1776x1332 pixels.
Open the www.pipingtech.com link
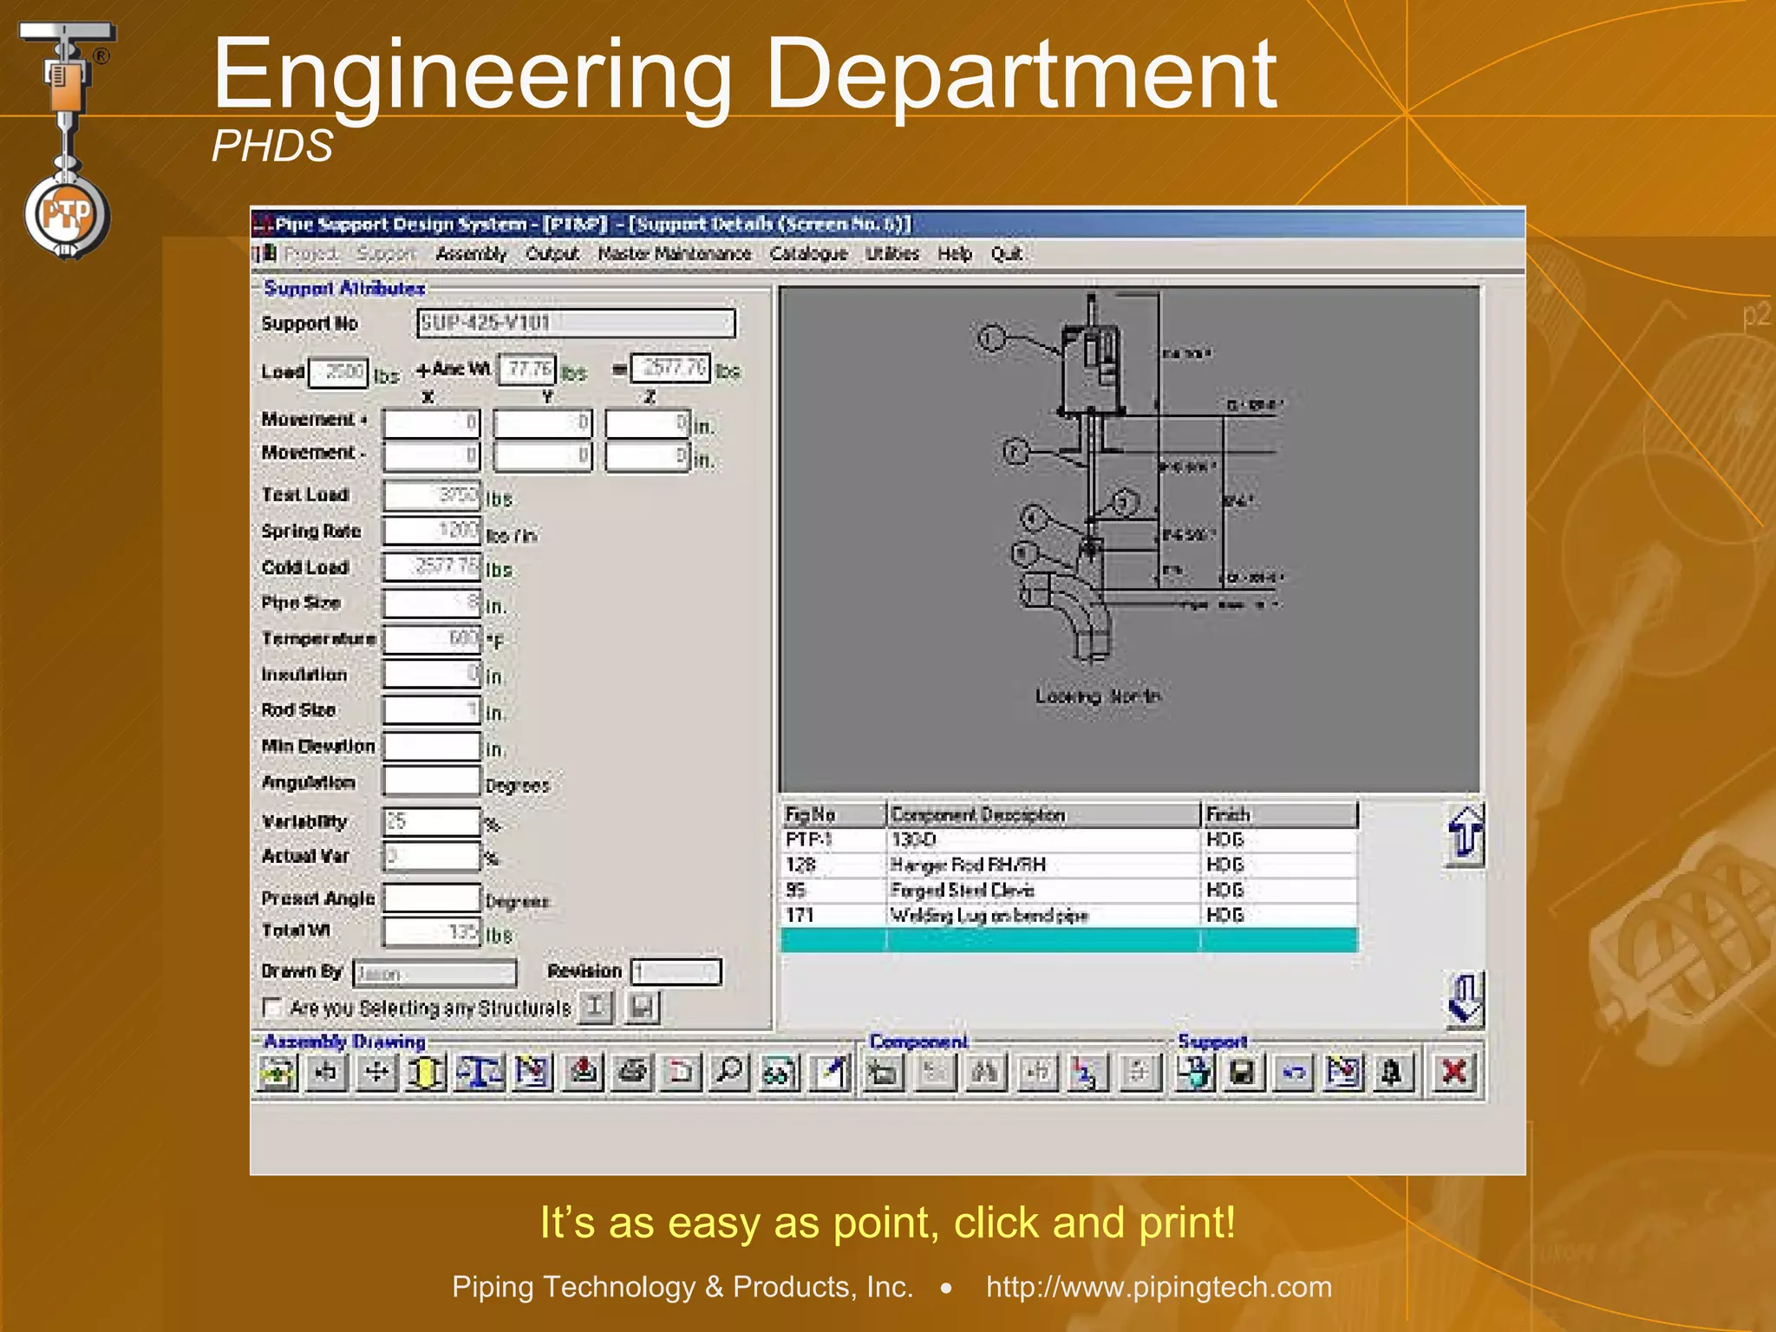click(x=1159, y=1287)
